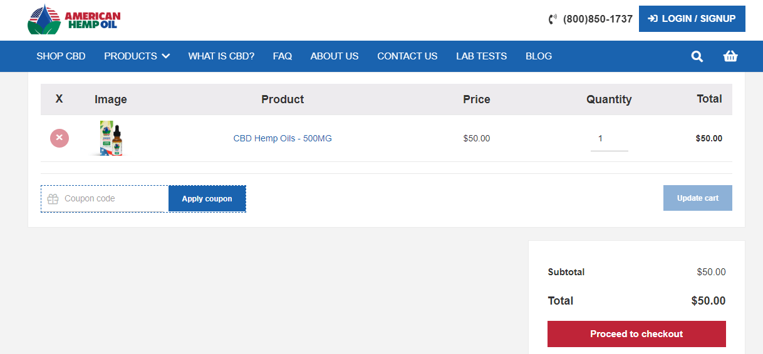Click the Login / Signup button
The height and width of the screenshot is (354, 763).
pyautogui.click(x=692, y=19)
